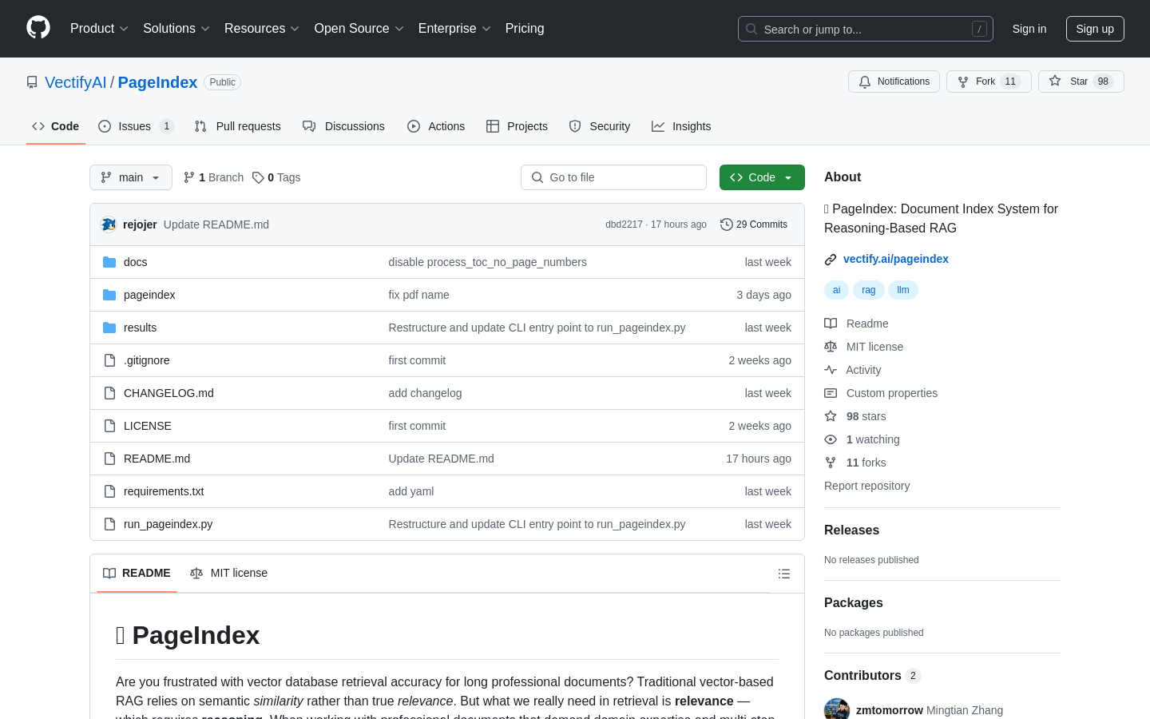1150x719 pixels.
Task: Expand the Open Source menu
Action: tap(359, 29)
